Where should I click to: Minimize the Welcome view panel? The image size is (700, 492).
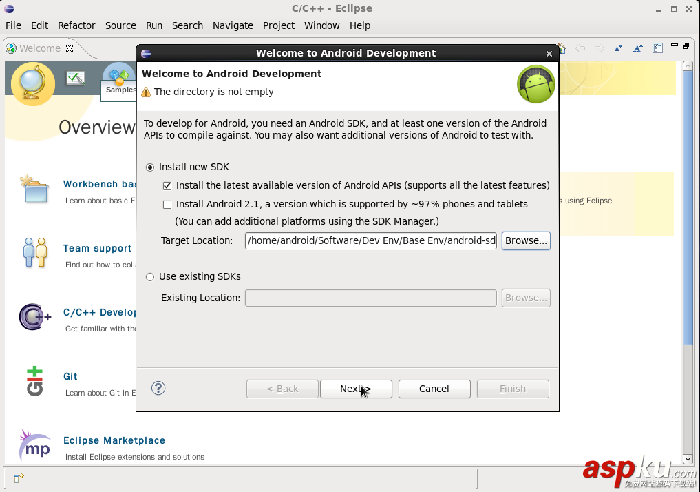(x=675, y=45)
